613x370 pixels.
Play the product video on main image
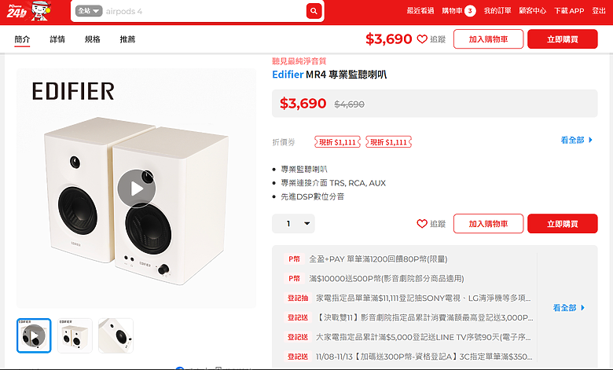coord(137,189)
